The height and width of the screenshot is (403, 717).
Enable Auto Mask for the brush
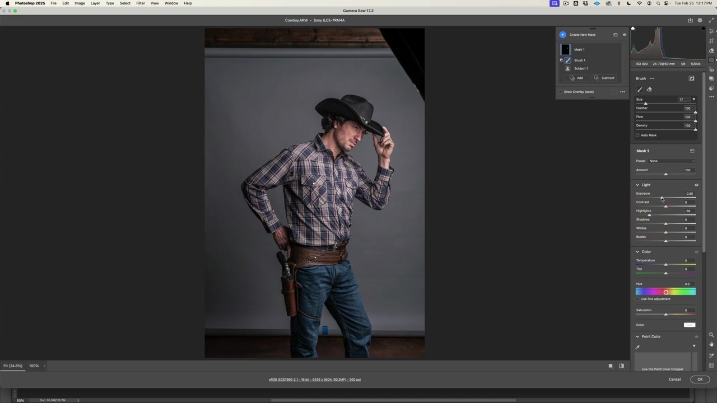point(637,135)
